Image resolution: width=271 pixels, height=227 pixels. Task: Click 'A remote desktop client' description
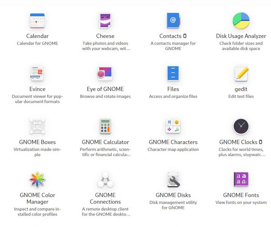click(x=106, y=212)
